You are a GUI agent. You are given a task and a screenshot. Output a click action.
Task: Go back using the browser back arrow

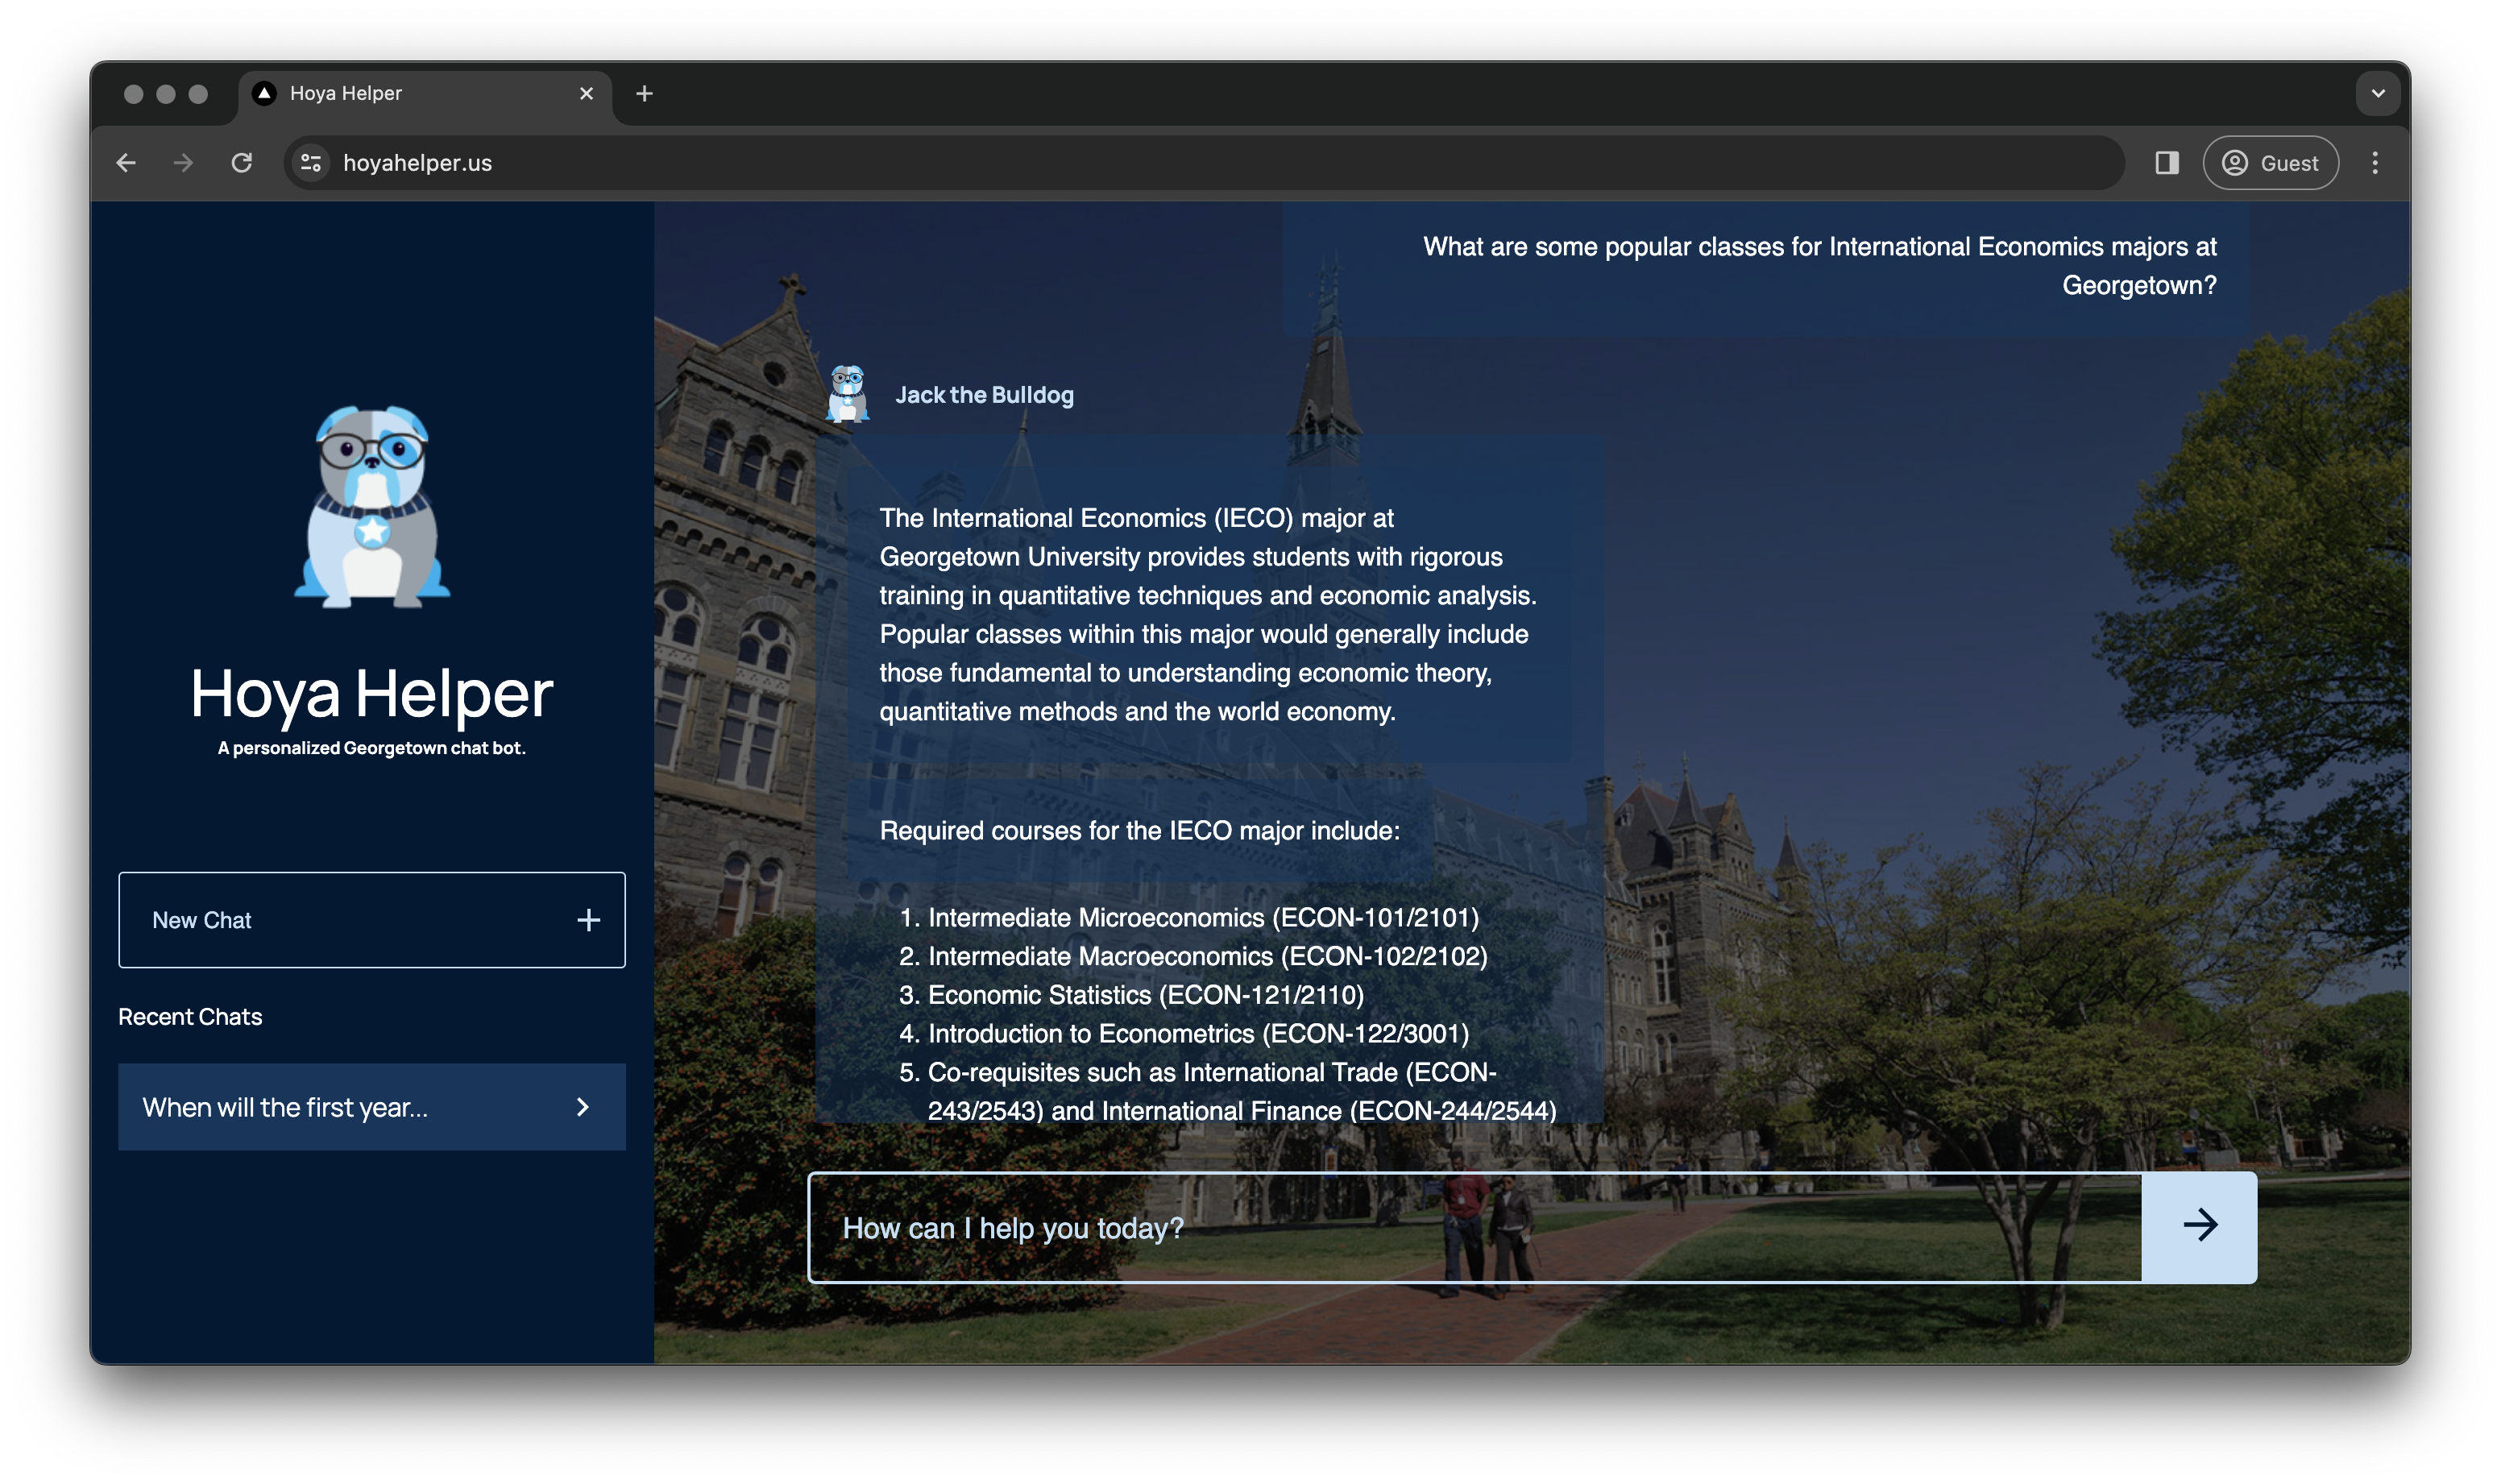(126, 163)
